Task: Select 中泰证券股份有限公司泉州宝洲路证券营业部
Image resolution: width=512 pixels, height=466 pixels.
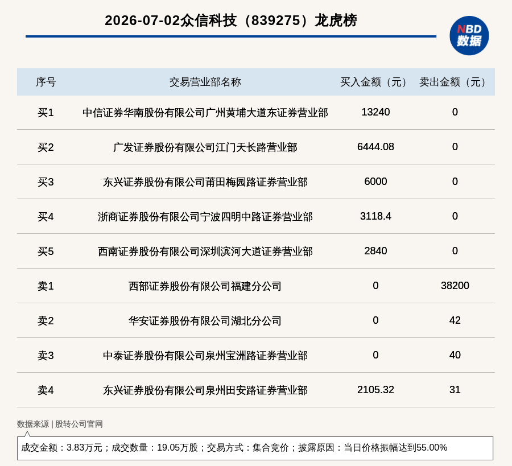Action: (205, 355)
